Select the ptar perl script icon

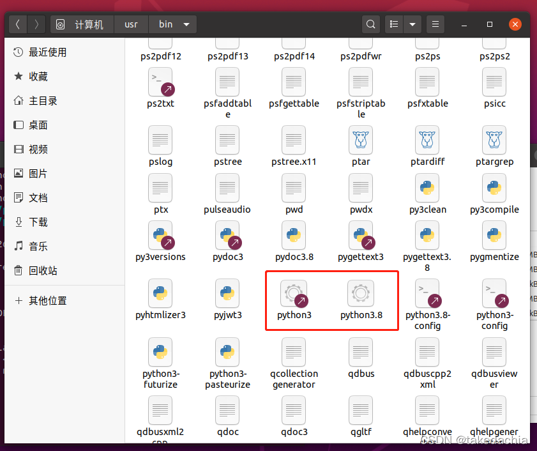(361, 140)
